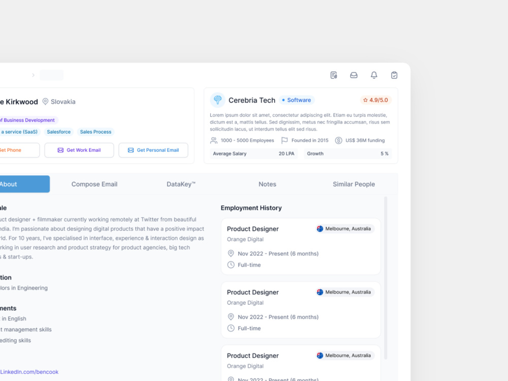Click the dollar funding icon
The height and width of the screenshot is (381, 508).
338,140
